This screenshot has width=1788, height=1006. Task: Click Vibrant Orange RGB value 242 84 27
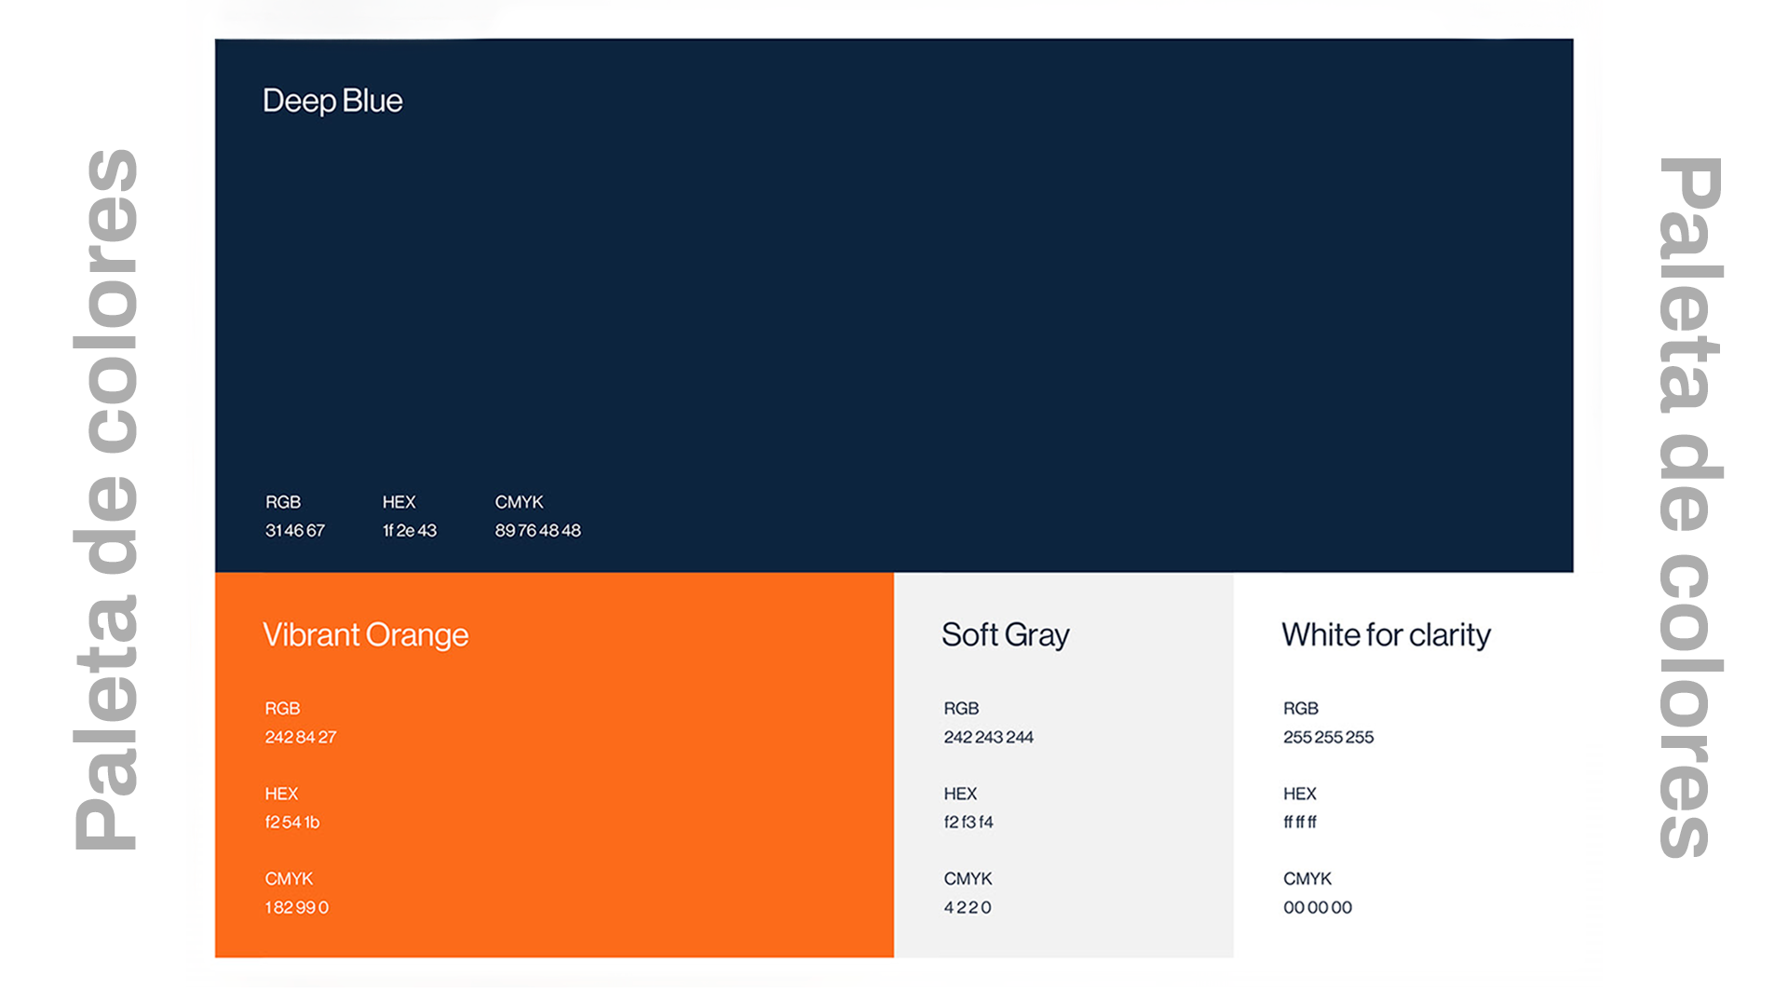point(301,737)
